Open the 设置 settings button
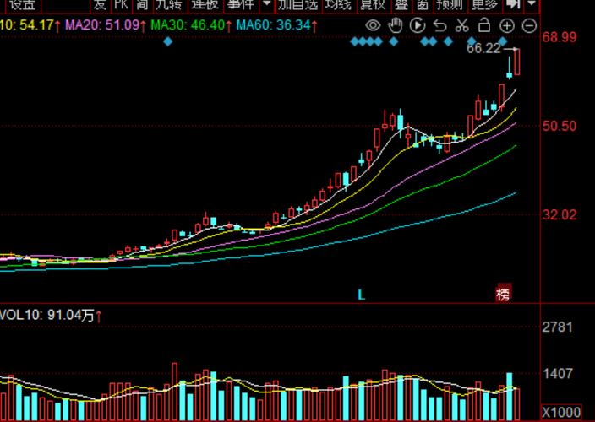 tap(22, 5)
